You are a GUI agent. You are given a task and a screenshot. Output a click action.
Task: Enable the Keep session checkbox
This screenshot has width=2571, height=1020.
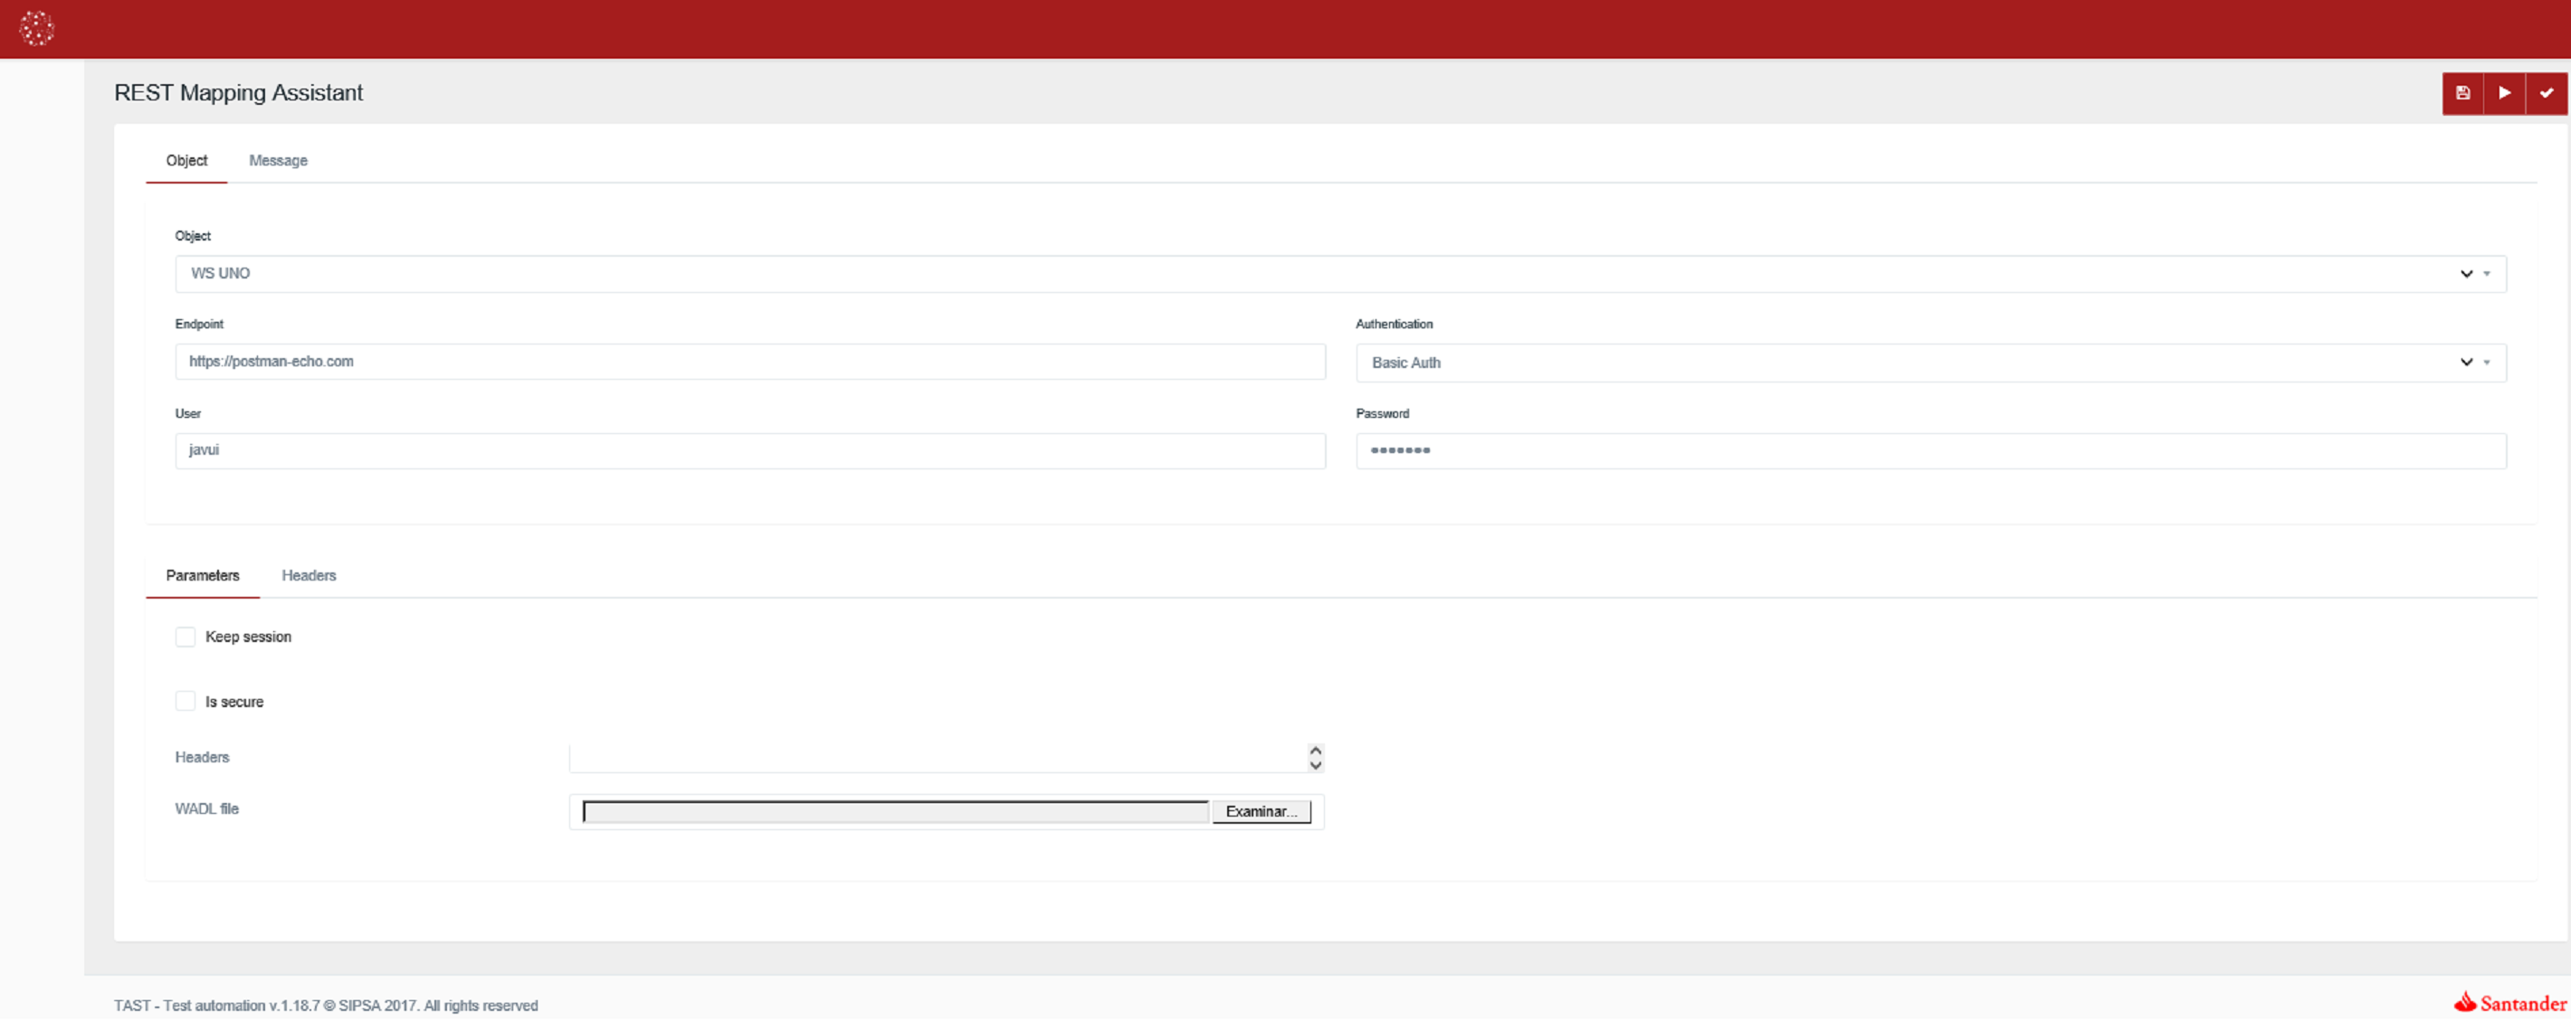tap(186, 636)
